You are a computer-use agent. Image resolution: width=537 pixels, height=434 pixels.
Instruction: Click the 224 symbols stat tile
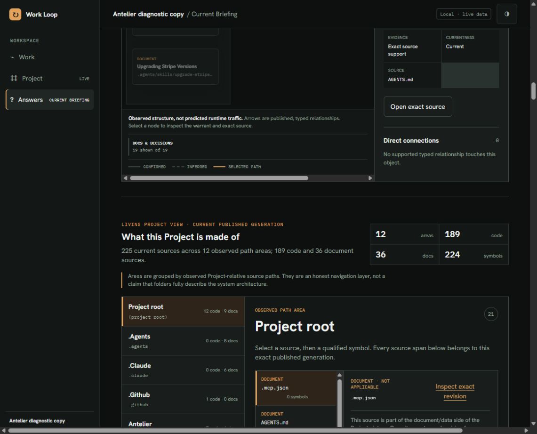pos(473,255)
